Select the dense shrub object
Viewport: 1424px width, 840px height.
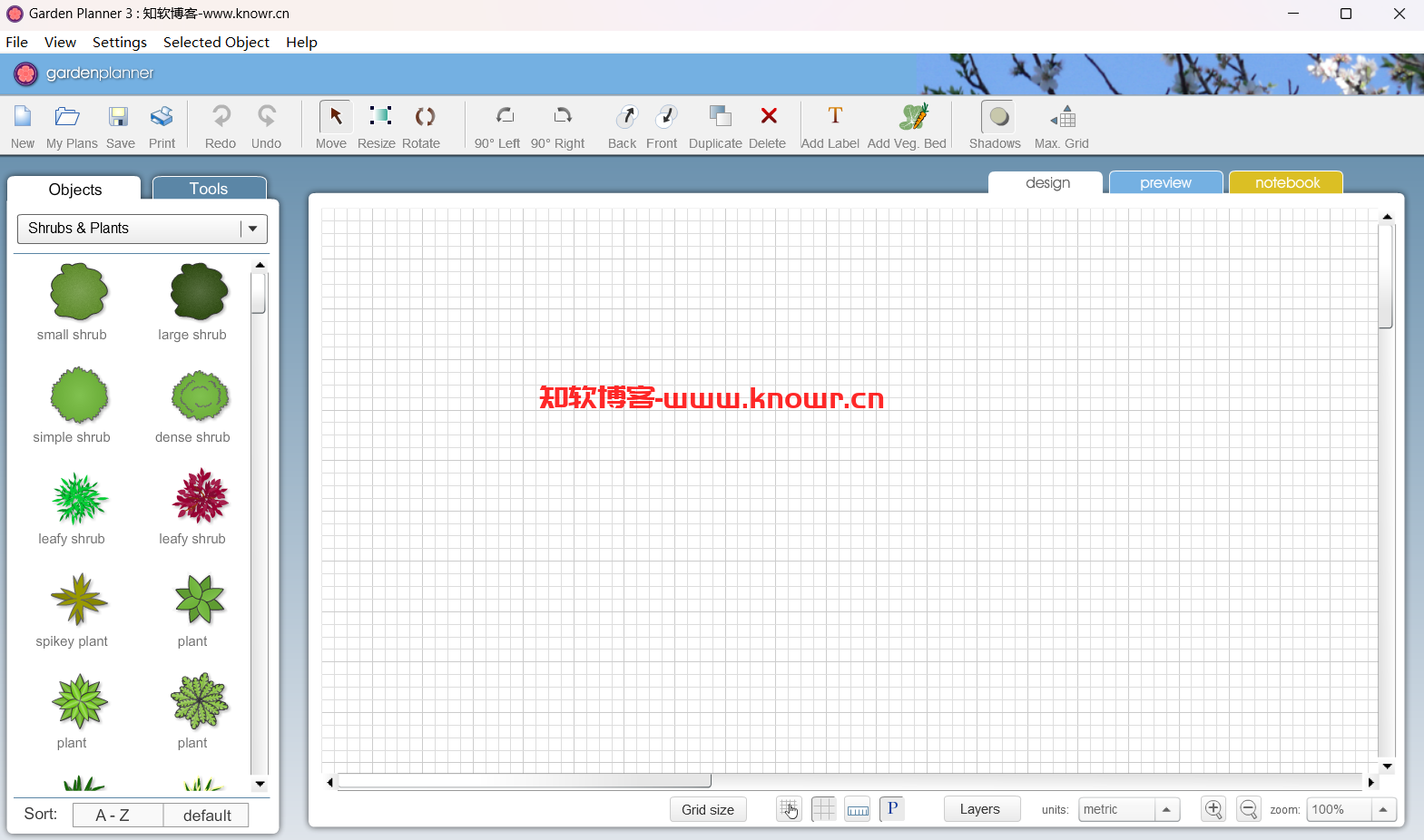pyautogui.click(x=200, y=396)
